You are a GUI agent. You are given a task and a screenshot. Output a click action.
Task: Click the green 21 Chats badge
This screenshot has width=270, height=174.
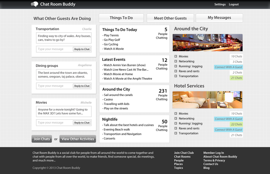(236, 78)
